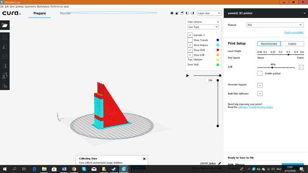Click the layer height slider handle at 0.3
This screenshot has width=308, height=173.
pyautogui.click(x=288, y=55)
